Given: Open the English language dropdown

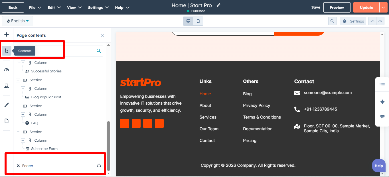Looking at the screenshot, I should coord(17,21).
